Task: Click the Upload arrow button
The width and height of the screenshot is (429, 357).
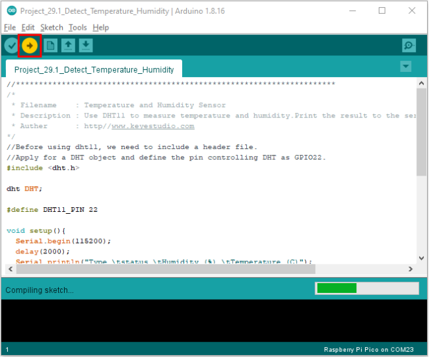Action: 30,46
